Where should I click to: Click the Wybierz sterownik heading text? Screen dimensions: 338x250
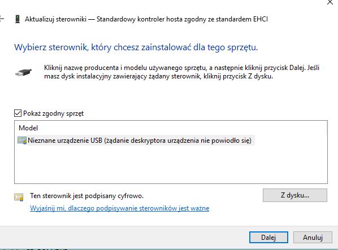(136, 47)
